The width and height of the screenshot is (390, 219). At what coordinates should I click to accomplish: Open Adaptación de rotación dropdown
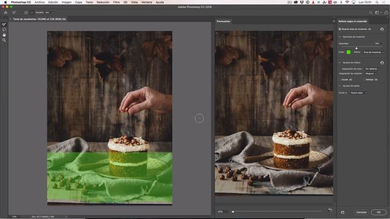tap(370, 74)
